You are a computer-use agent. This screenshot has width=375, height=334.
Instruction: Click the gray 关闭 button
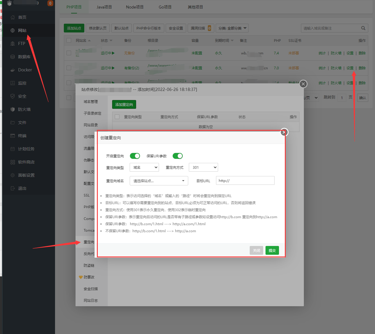256,250
